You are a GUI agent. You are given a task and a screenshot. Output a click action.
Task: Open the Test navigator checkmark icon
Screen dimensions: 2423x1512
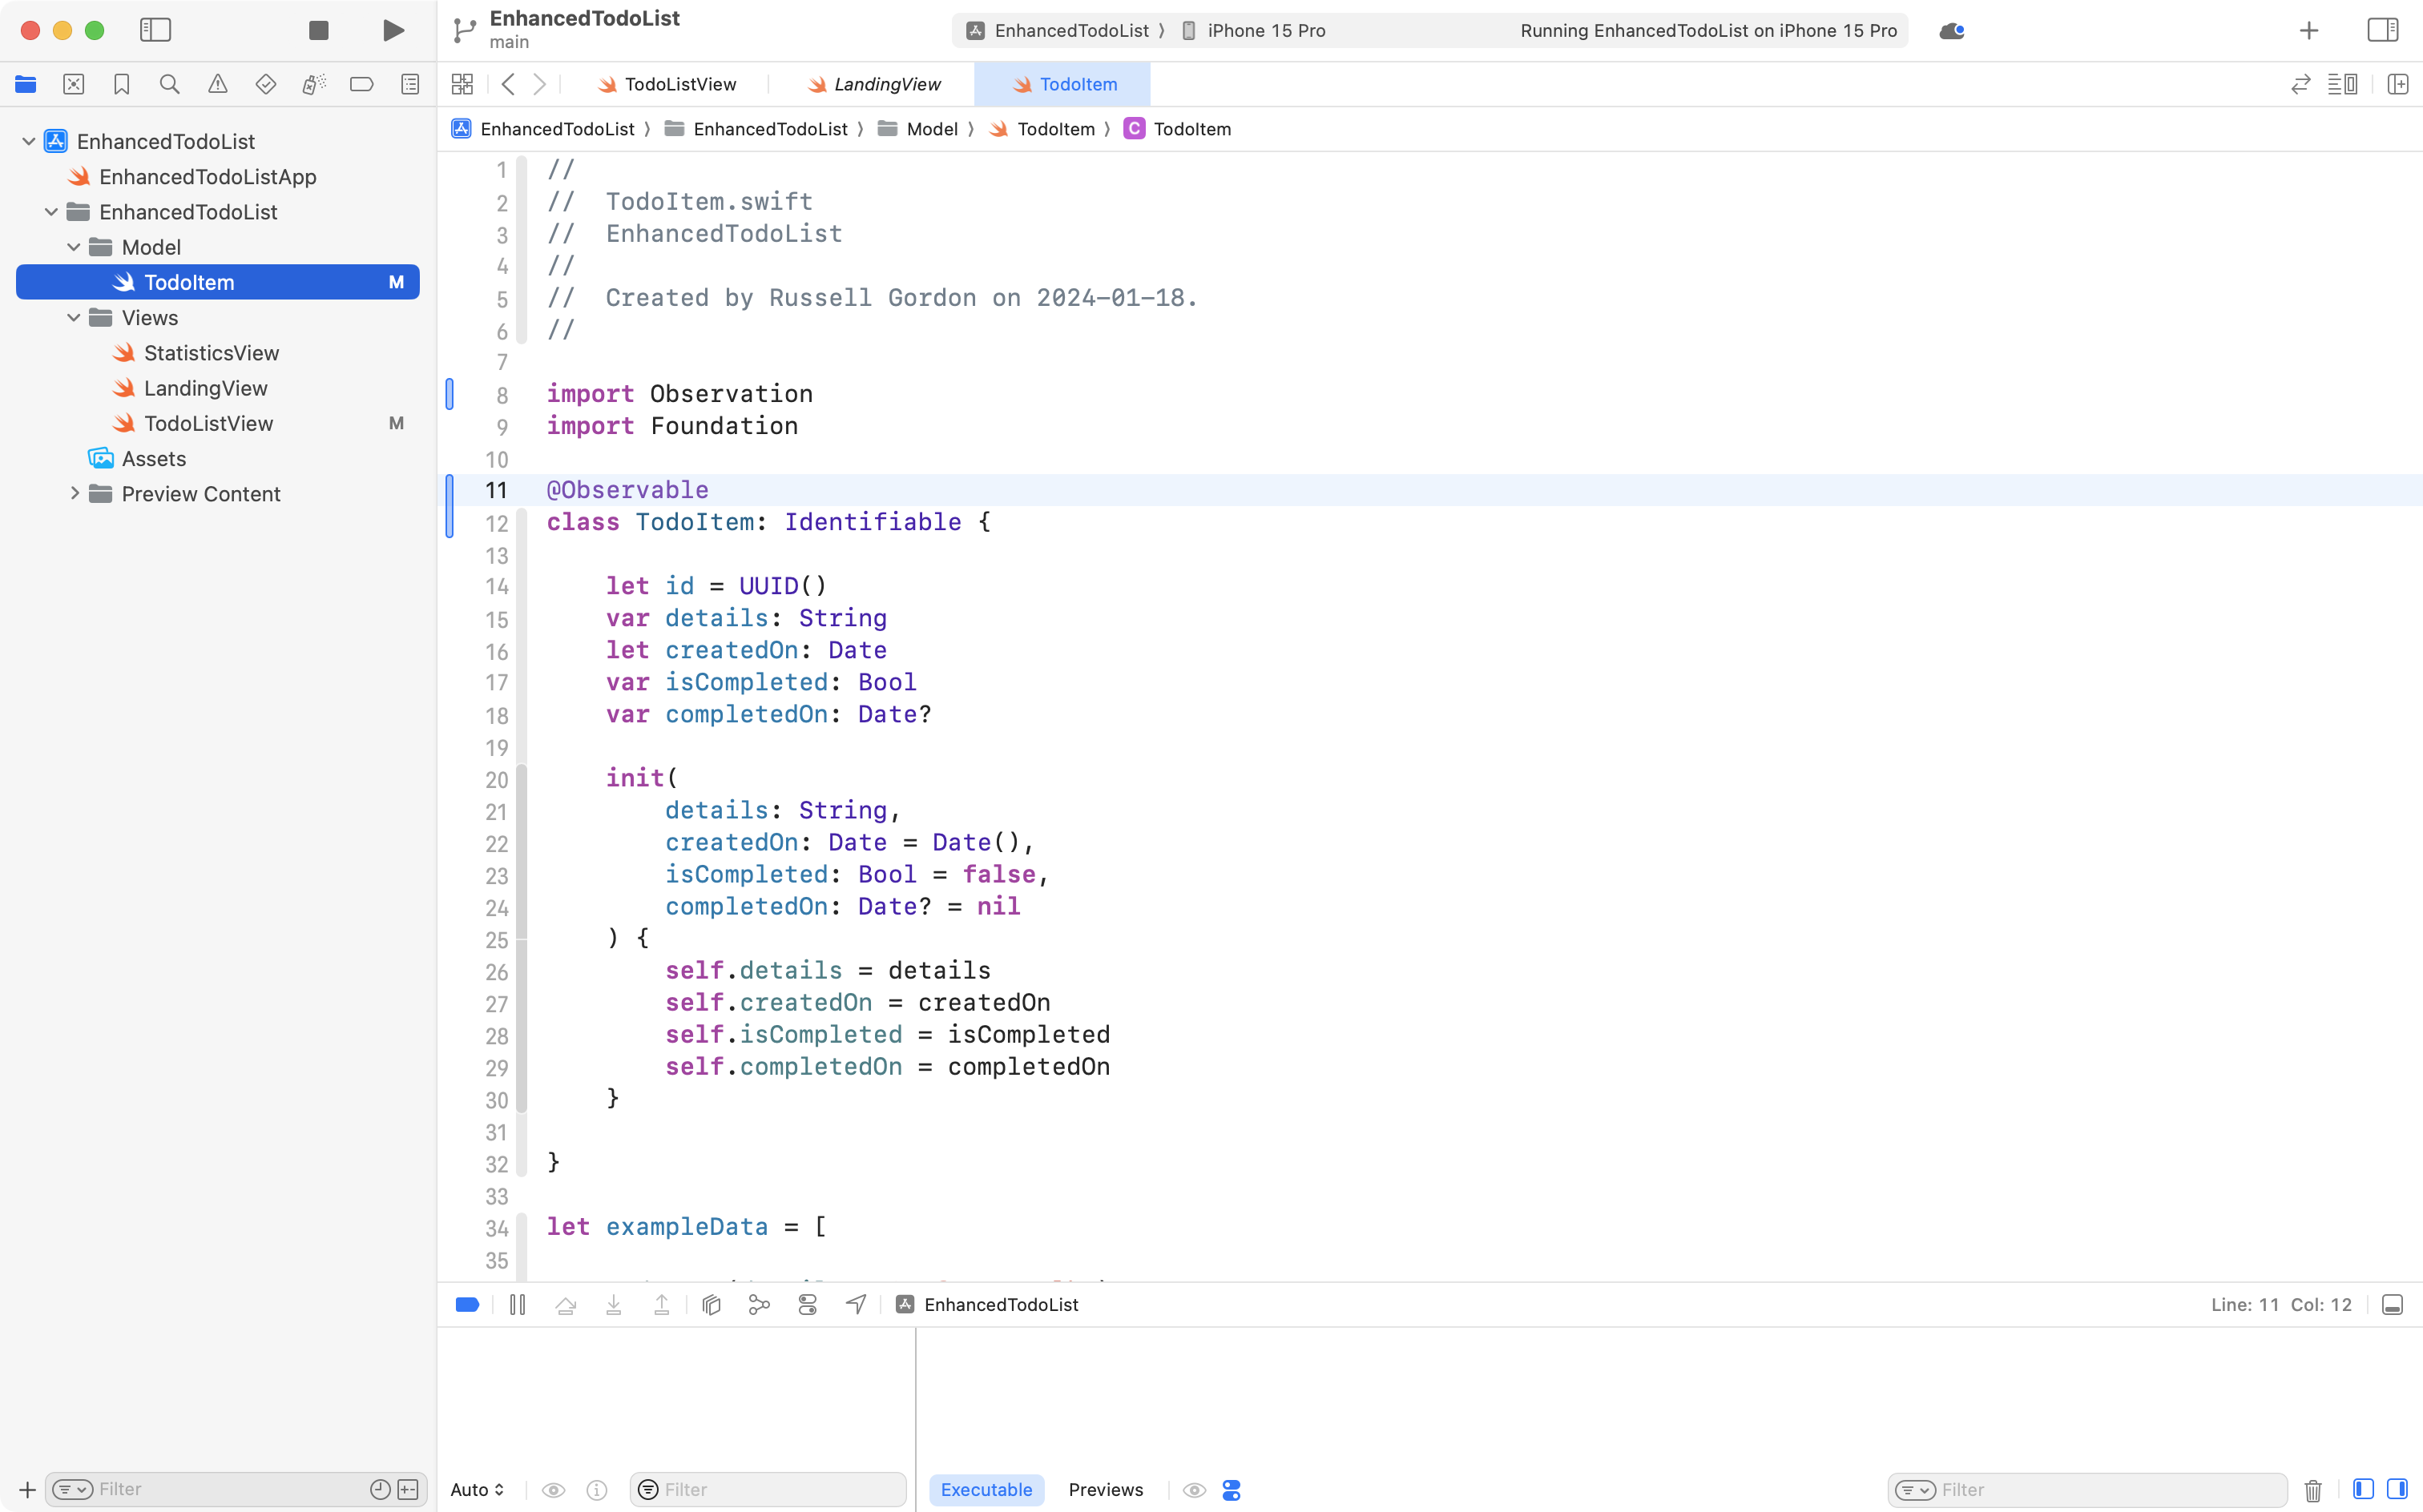(x=265, y=84)
